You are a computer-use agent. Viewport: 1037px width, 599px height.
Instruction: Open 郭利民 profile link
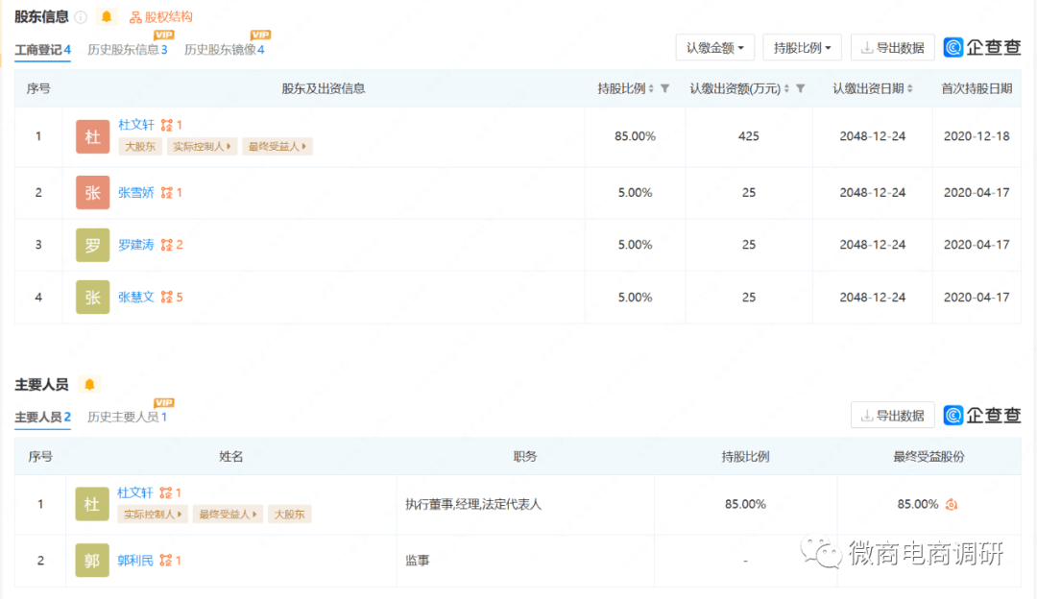(135, 561)
